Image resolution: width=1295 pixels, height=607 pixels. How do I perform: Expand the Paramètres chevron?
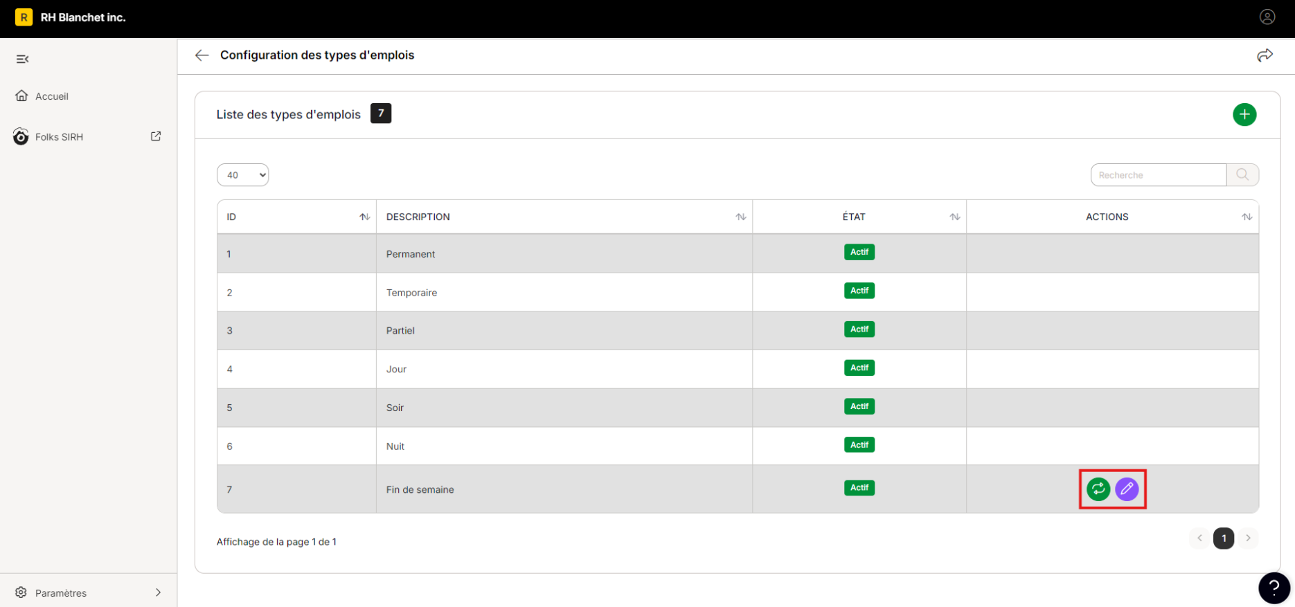coord(158,592)
